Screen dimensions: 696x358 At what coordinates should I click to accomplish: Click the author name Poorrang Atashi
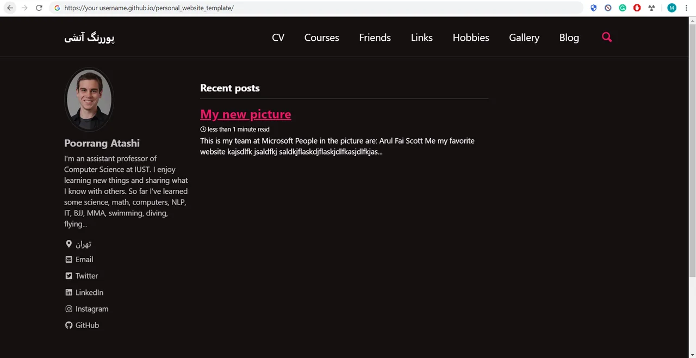(102, 143)
